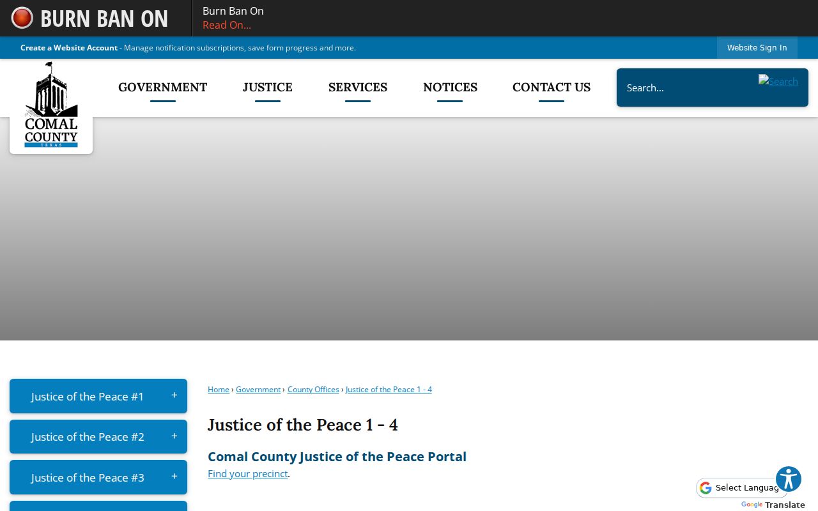Click the Home breadcrumb link

pyautogui.click(x=219, y=390)
